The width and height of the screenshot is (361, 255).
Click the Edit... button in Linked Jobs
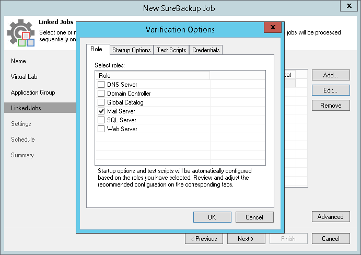tap(331, 90)
